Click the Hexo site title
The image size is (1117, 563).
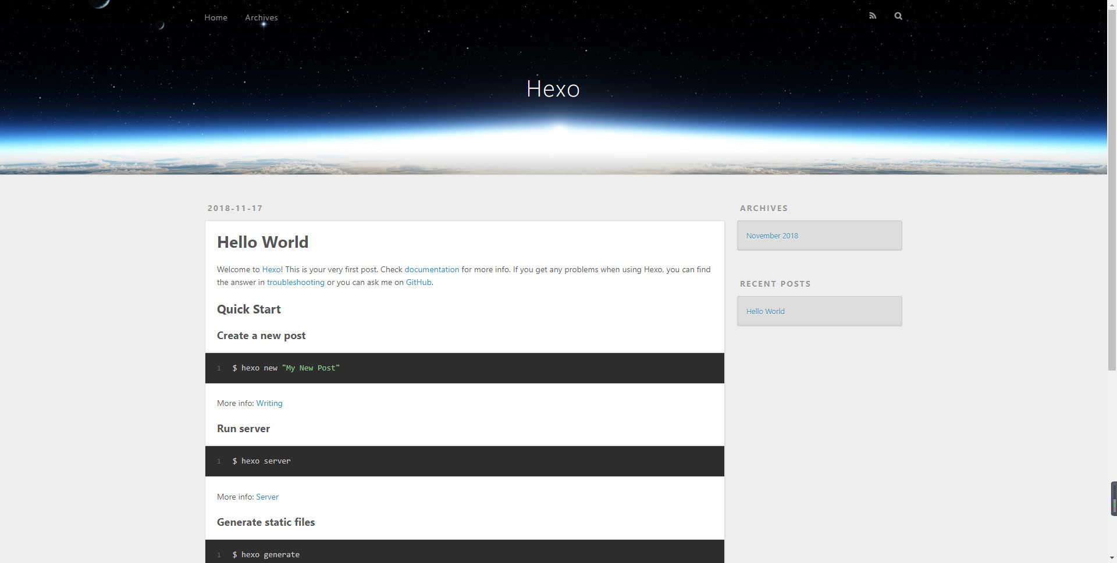click(553, 89)
